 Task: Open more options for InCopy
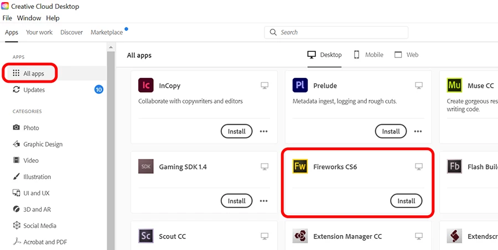point(263,131)
